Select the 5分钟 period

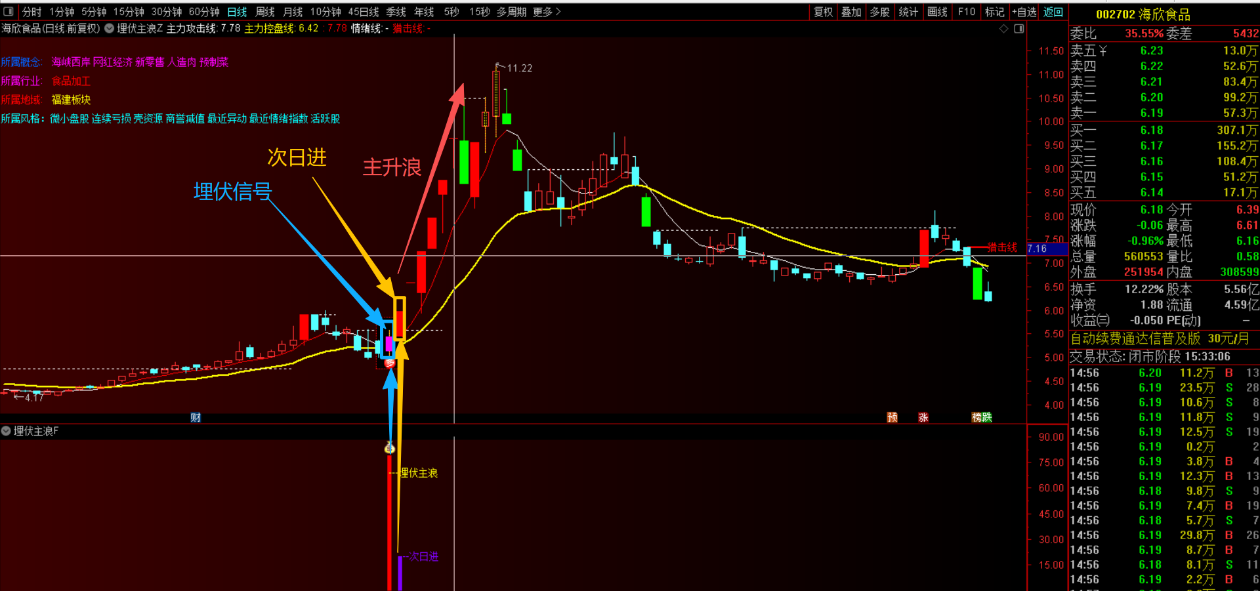[x=94, y=12]
